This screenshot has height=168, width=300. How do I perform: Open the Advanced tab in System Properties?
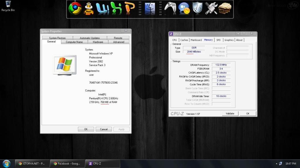click(x=119, y=42)
